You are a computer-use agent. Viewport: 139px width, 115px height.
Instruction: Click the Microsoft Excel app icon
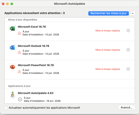click(13, 29)
